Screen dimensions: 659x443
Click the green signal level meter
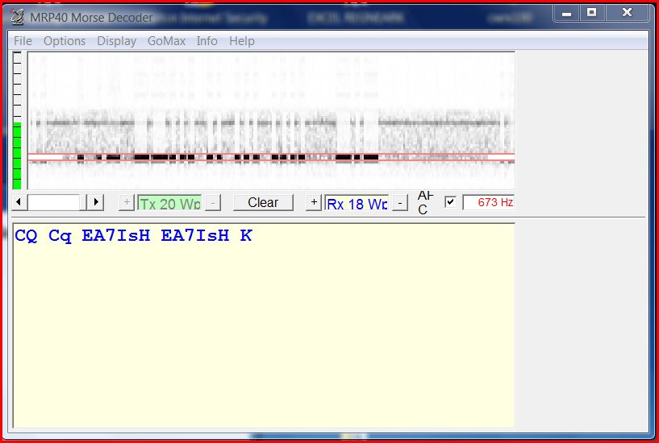coord(17,155)
